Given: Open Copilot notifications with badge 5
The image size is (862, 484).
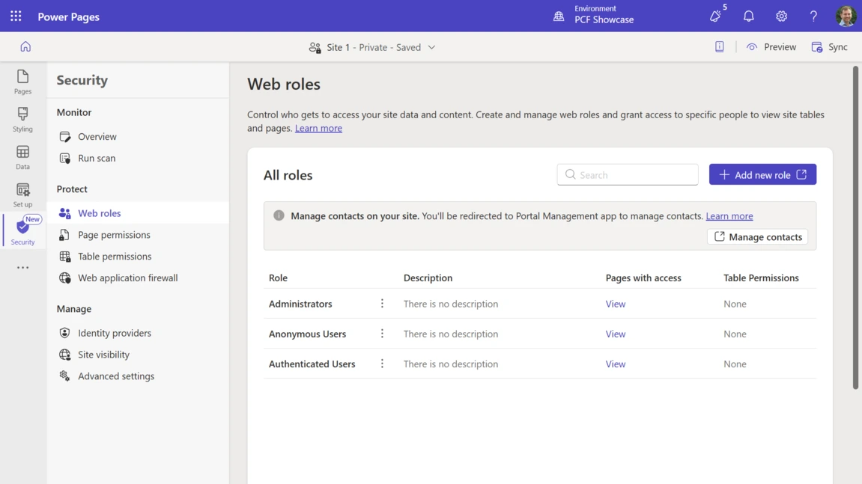Looking at the screenshot, I should point(716,16).
